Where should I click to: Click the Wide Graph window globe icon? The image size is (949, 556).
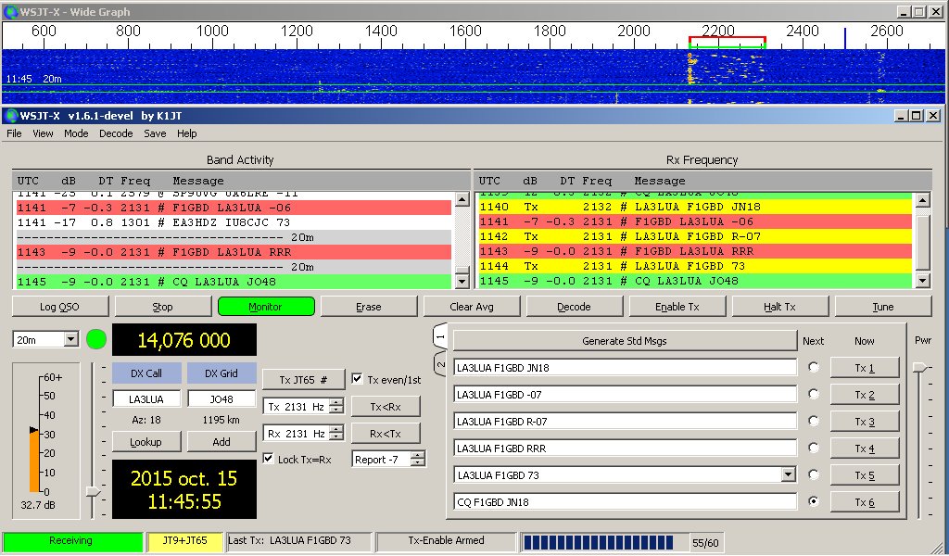pos(11,11)
